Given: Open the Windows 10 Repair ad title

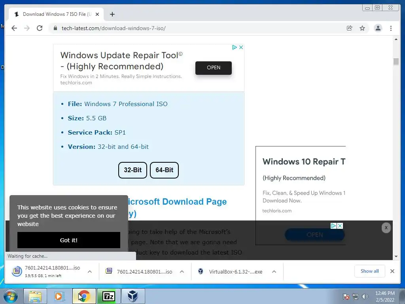Looking at the screenshot, I should [304, 161].
